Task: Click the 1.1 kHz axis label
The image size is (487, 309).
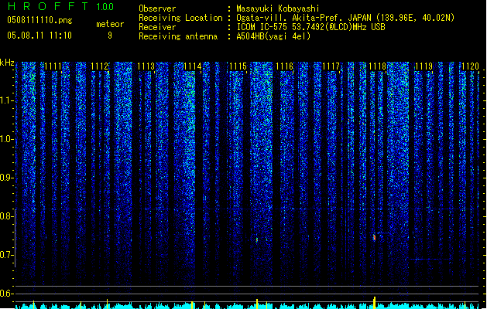Action: pyautogui.click(x=6, y=100)
